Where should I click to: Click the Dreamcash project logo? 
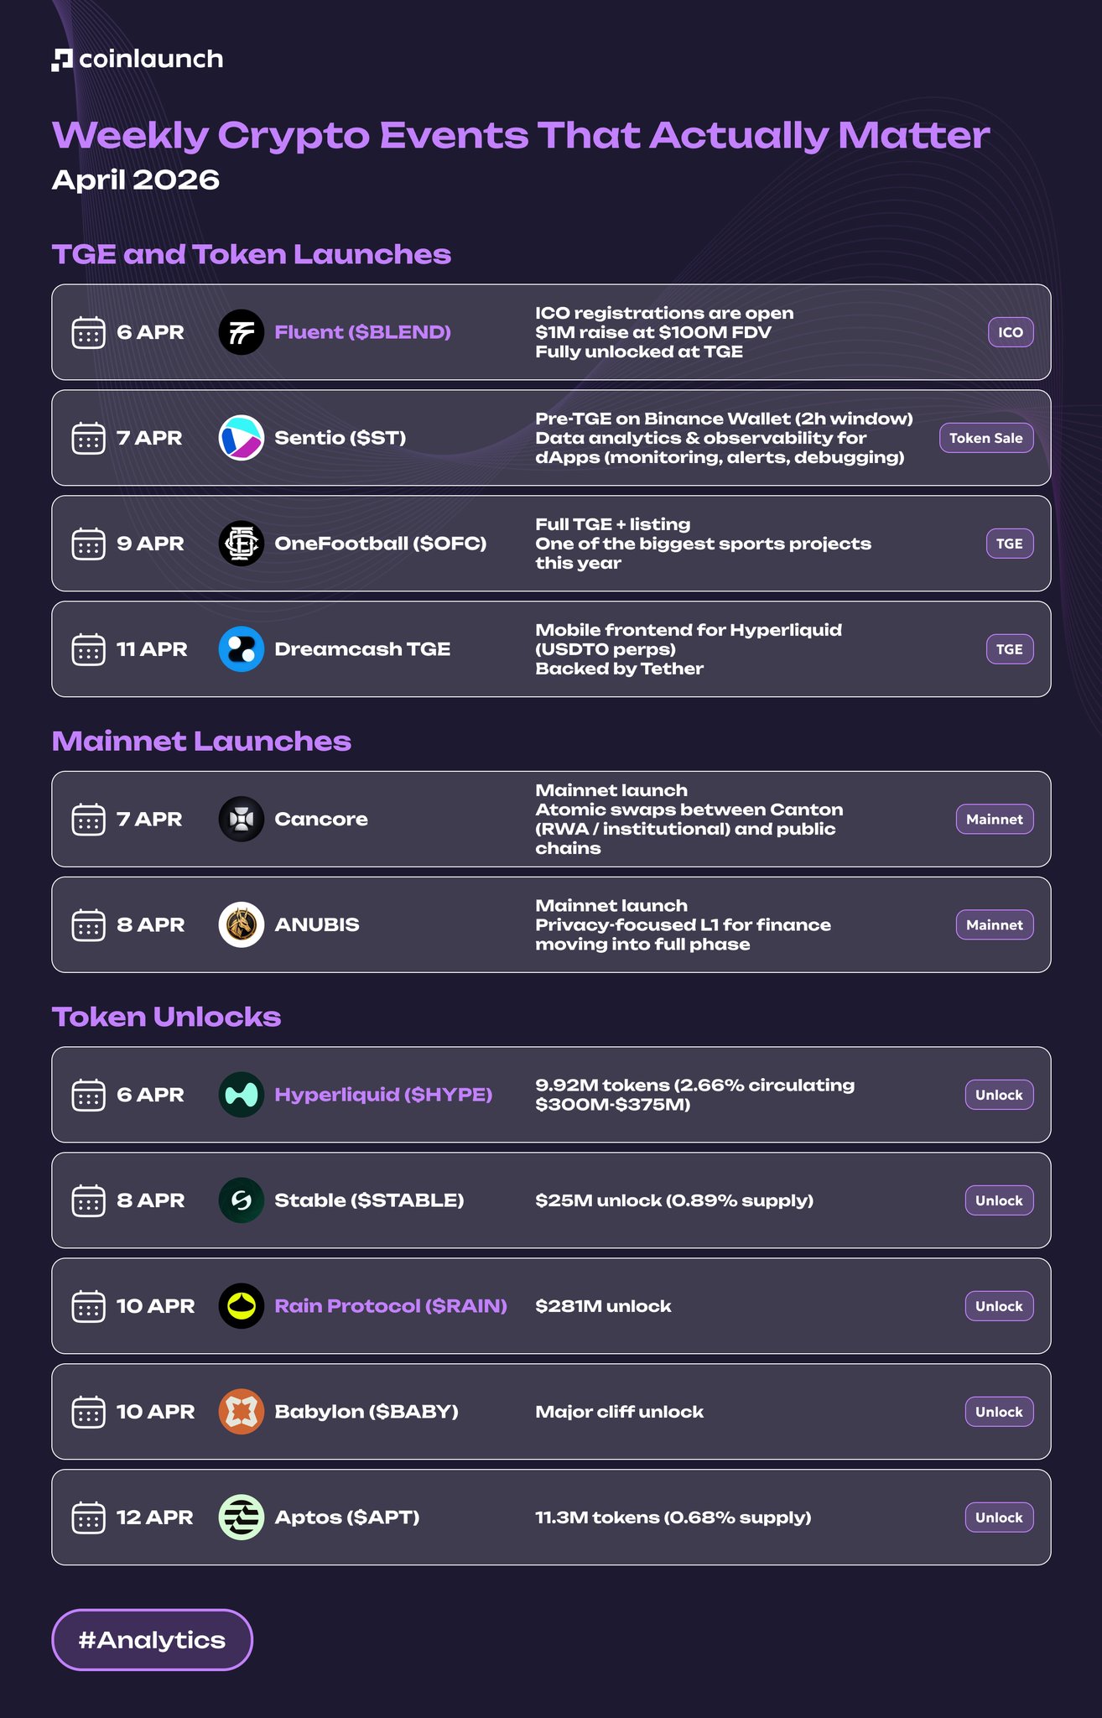click(242, 649)
